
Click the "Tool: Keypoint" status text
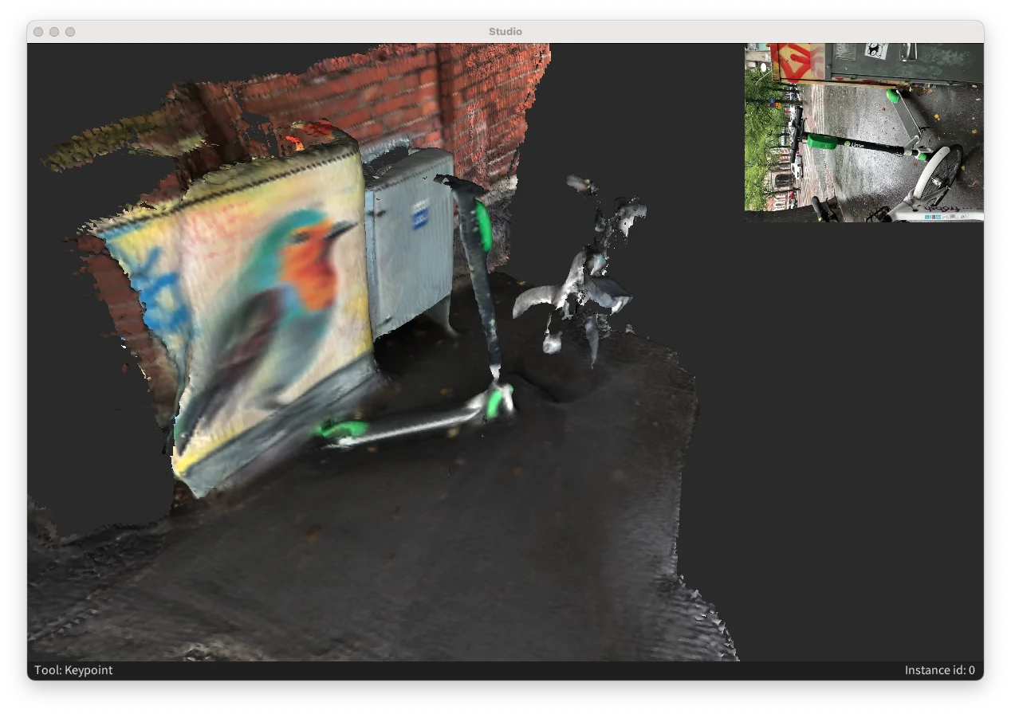73,670
